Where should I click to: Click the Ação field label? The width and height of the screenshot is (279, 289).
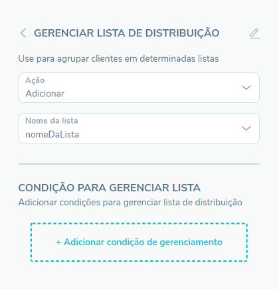[35, 80]
